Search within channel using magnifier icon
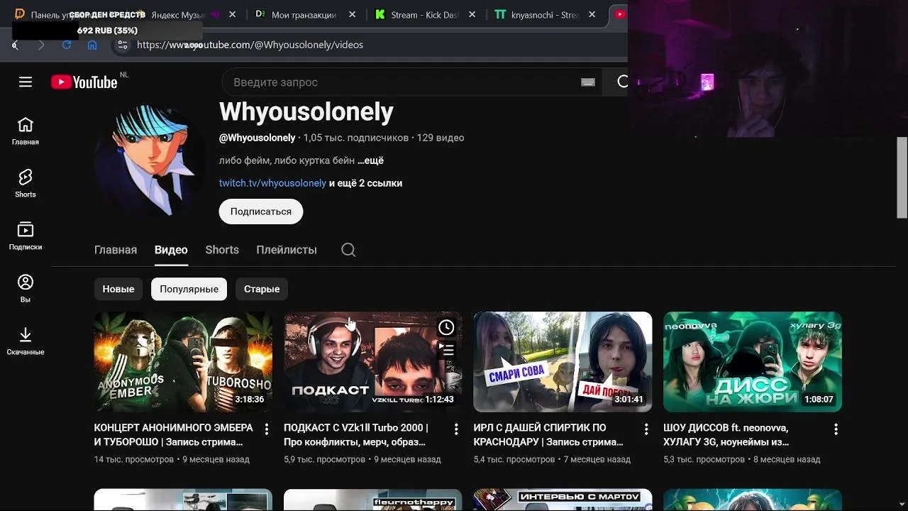908x511 pixels. click(x=348, y=250)
